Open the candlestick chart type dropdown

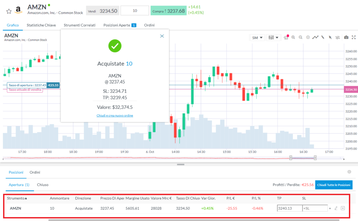pyautogui.click(x=273, y=37)
